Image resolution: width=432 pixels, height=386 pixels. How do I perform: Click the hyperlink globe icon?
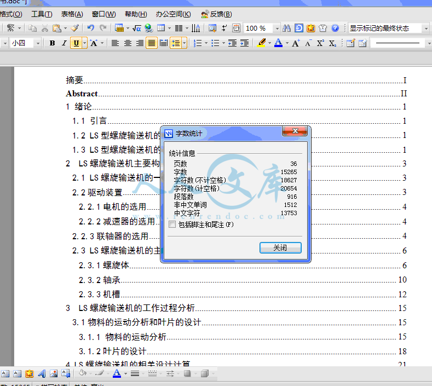[149, 28]
